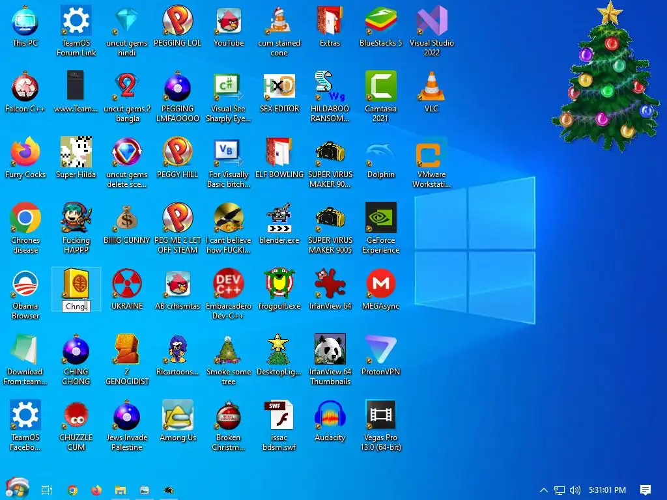Launch Camtasia 2021 from desktop
This screenshot has width=667, height=500.
click(x=380, y=96)
